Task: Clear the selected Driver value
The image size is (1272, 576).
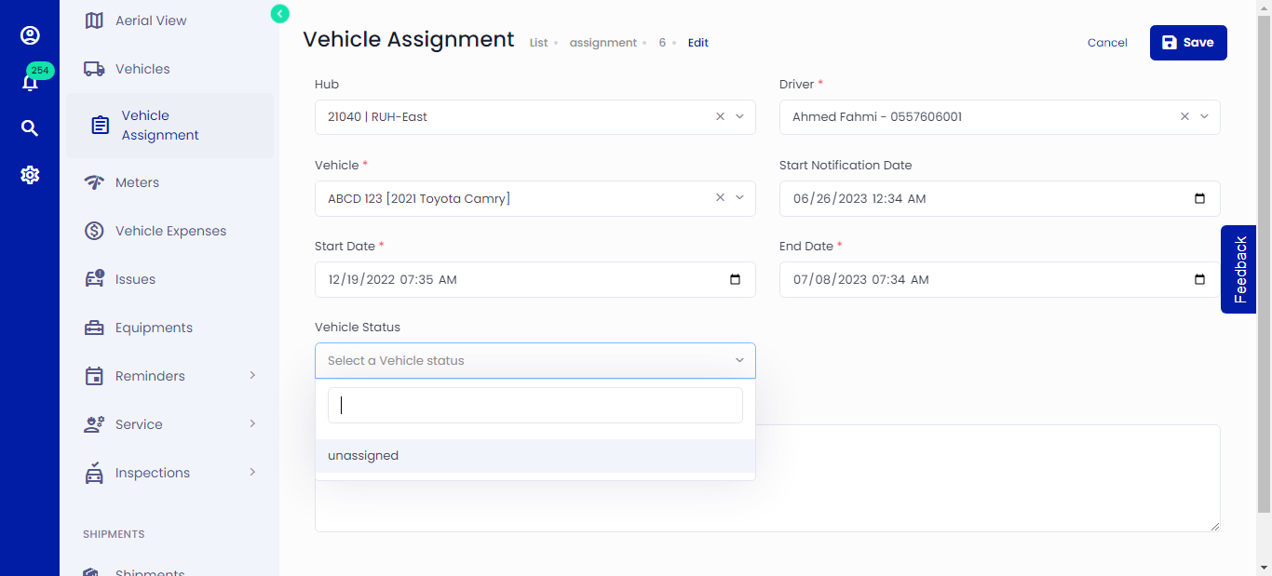Action: click(1184, 117)
